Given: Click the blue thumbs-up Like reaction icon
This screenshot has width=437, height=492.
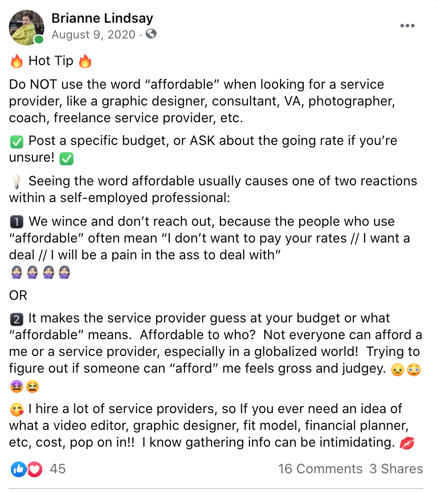Looking at the screenshot, I should point(19,469).
